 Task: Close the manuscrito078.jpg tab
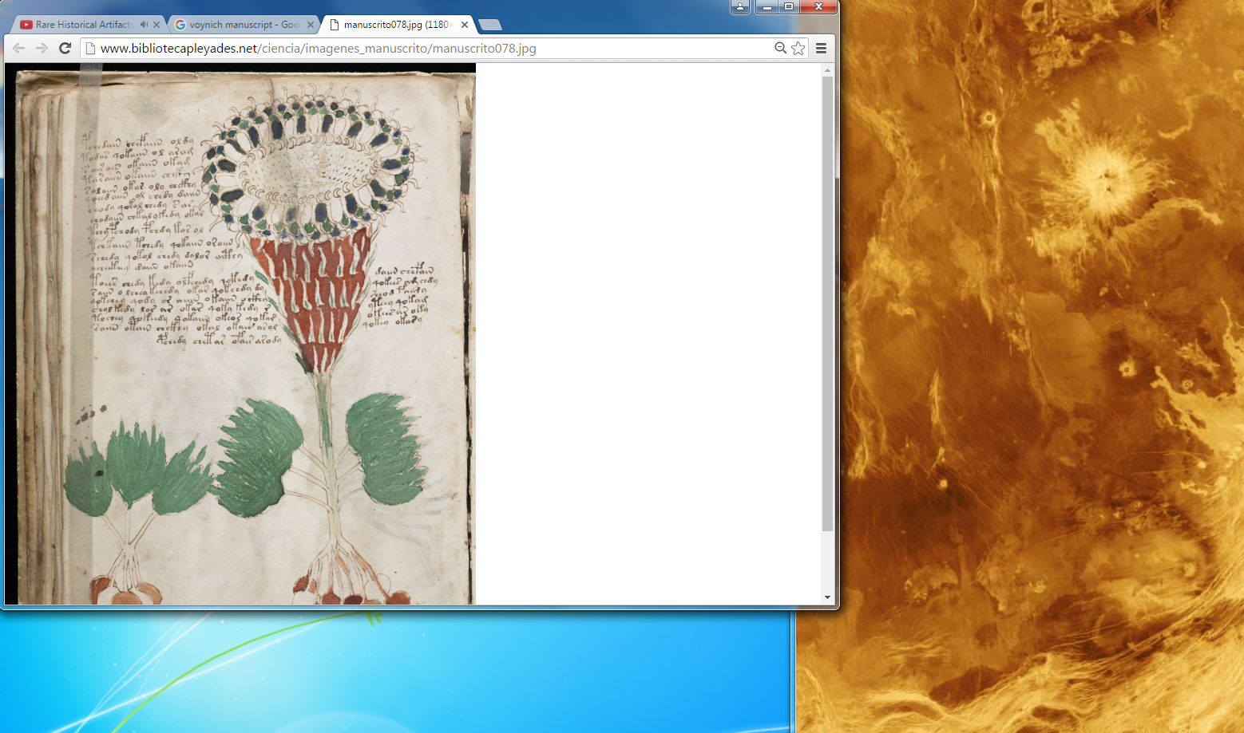[x=465, y=25]
